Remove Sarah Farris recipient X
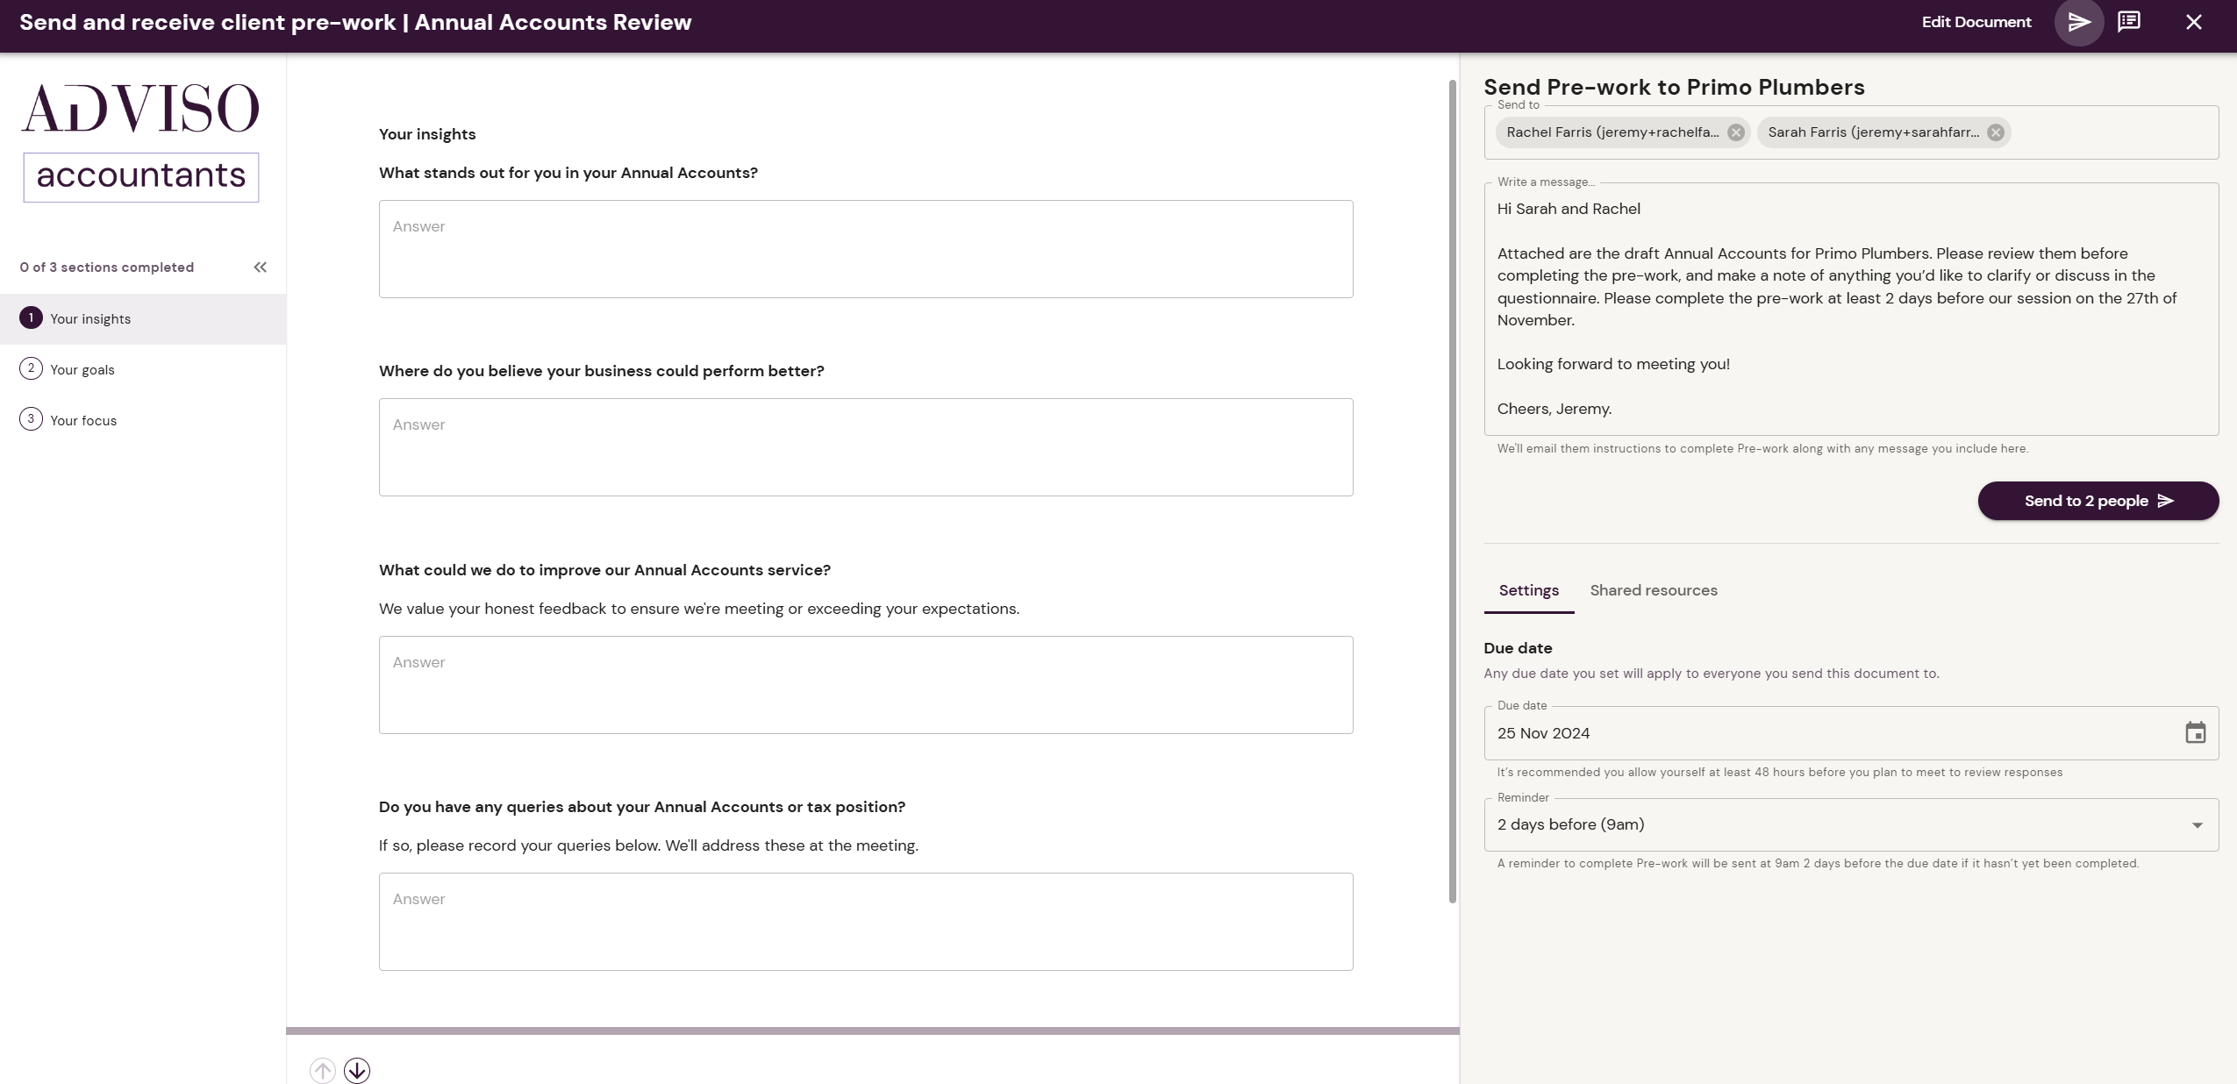Image resolution: width=2237 pixels, height=1084 pixels. 1998,132
